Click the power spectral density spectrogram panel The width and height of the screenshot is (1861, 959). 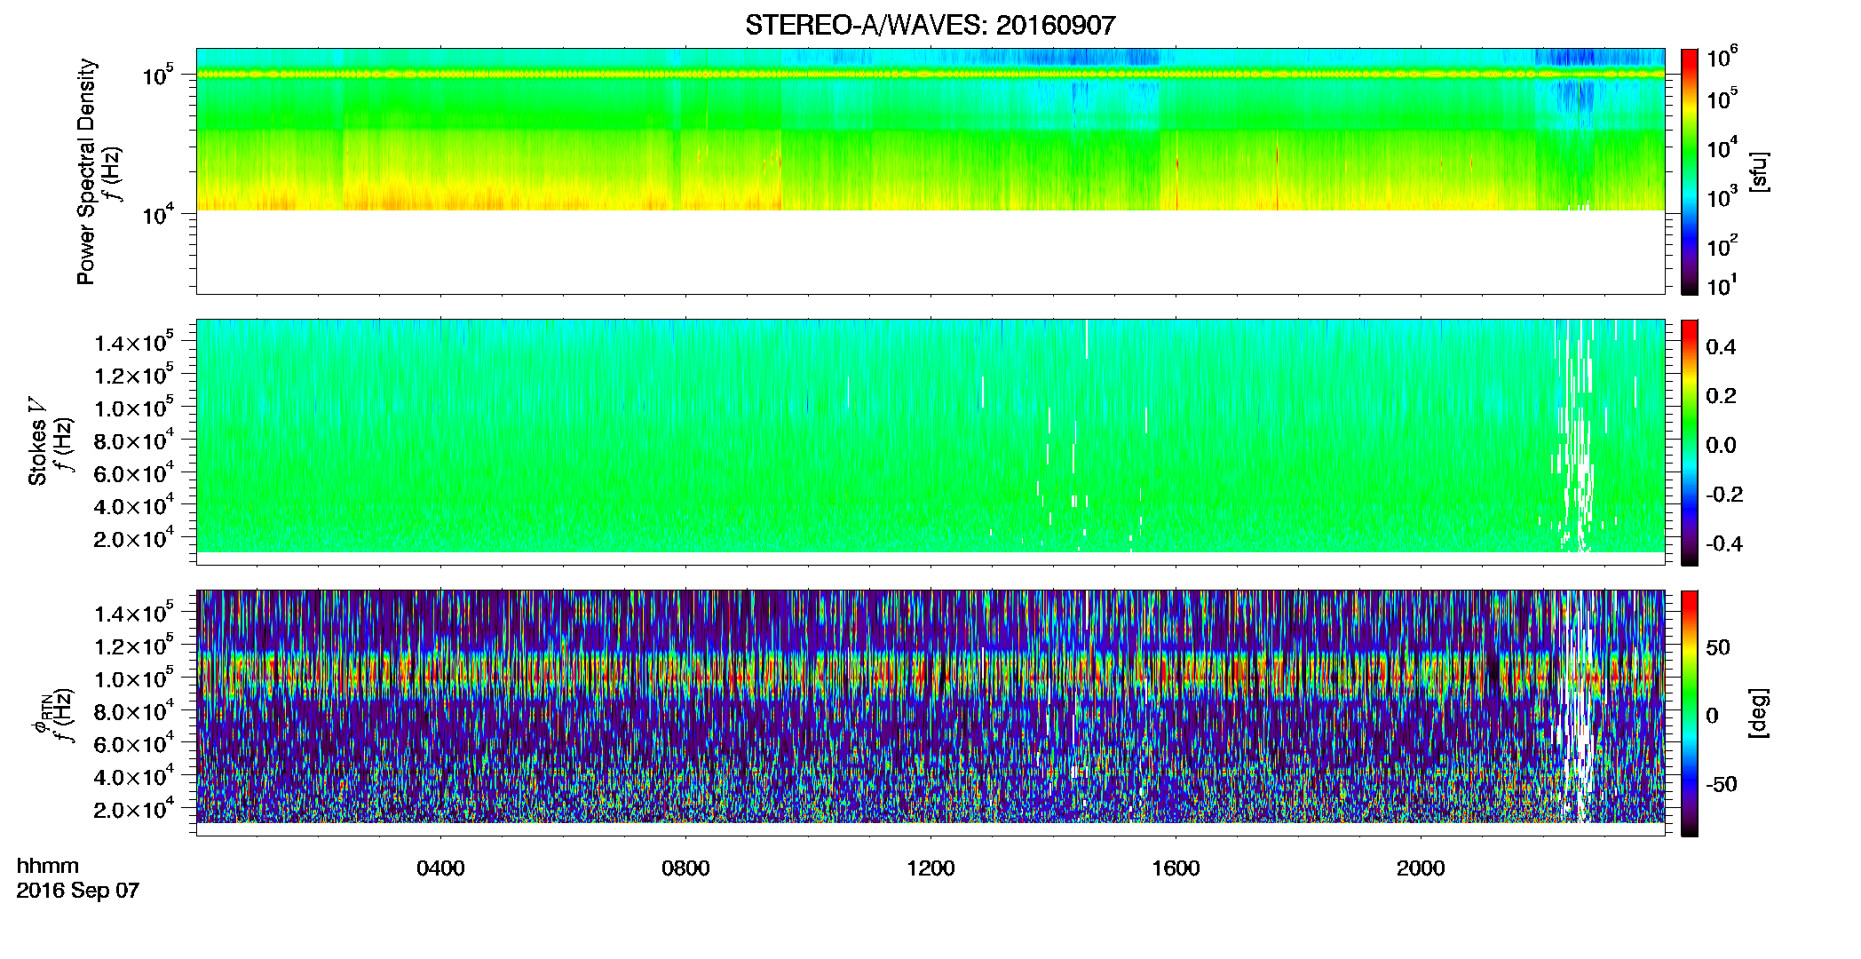coord(930,171)
